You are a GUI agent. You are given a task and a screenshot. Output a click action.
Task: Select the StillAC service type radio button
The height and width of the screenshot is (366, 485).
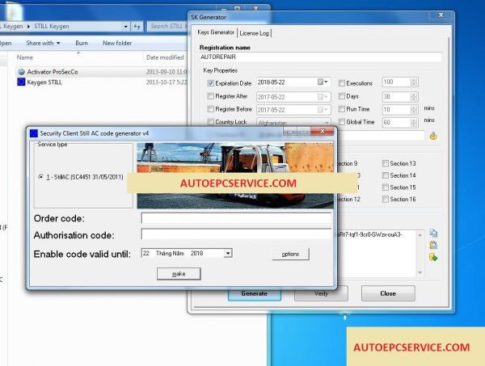40,177
